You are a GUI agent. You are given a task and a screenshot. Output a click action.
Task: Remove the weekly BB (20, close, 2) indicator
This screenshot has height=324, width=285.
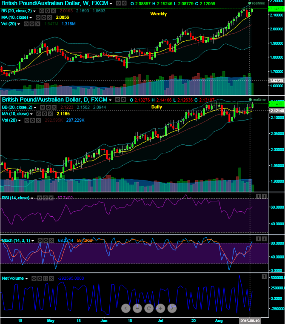click(x=53, y=11)
